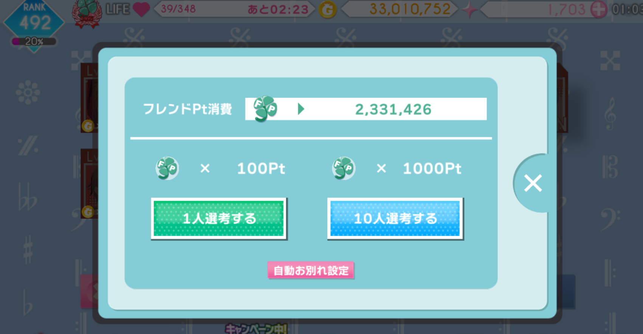Click the clover icon in フレンドPt消費 field

(x=265, y=109)
